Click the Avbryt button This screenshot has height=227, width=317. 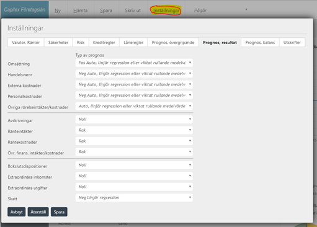tap(17, 212)
